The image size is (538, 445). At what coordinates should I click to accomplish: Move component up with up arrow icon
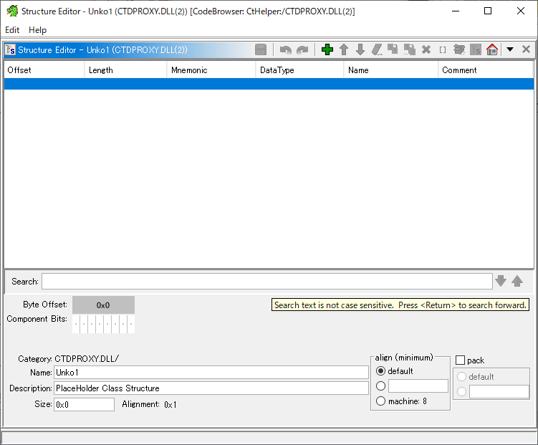(x=344, y=49)
